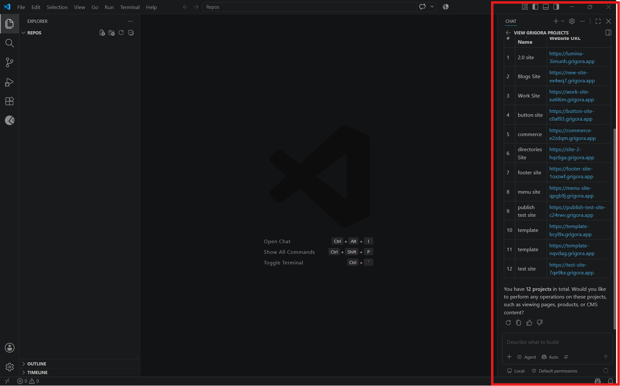Open the configure tools icon in chat input
This screenshot has height=386, width=620.
[566, 357]
